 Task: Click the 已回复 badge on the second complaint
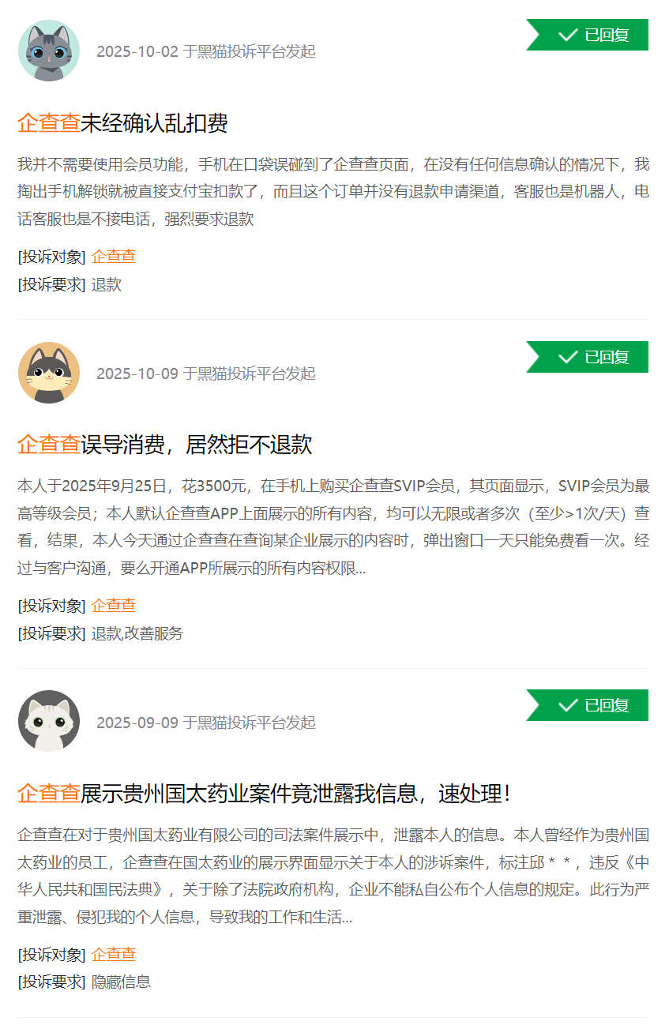(x=587, y=357)
